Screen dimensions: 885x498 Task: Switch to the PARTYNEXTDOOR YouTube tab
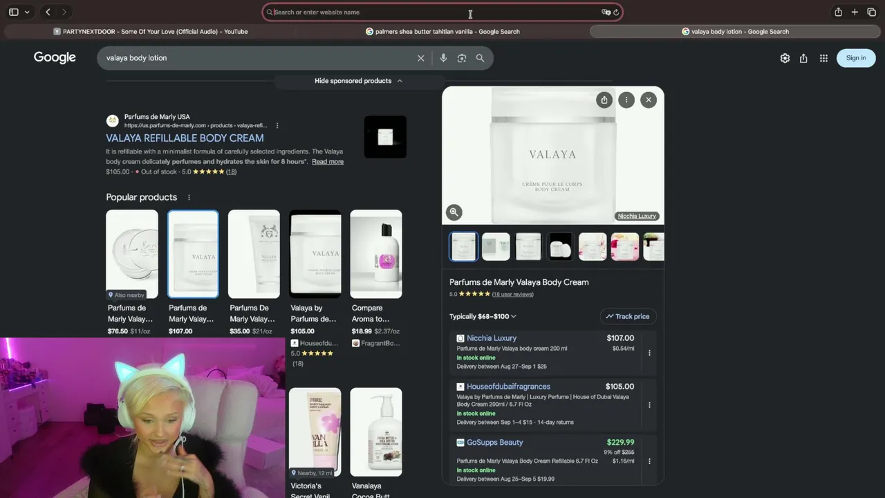[151, 31]
